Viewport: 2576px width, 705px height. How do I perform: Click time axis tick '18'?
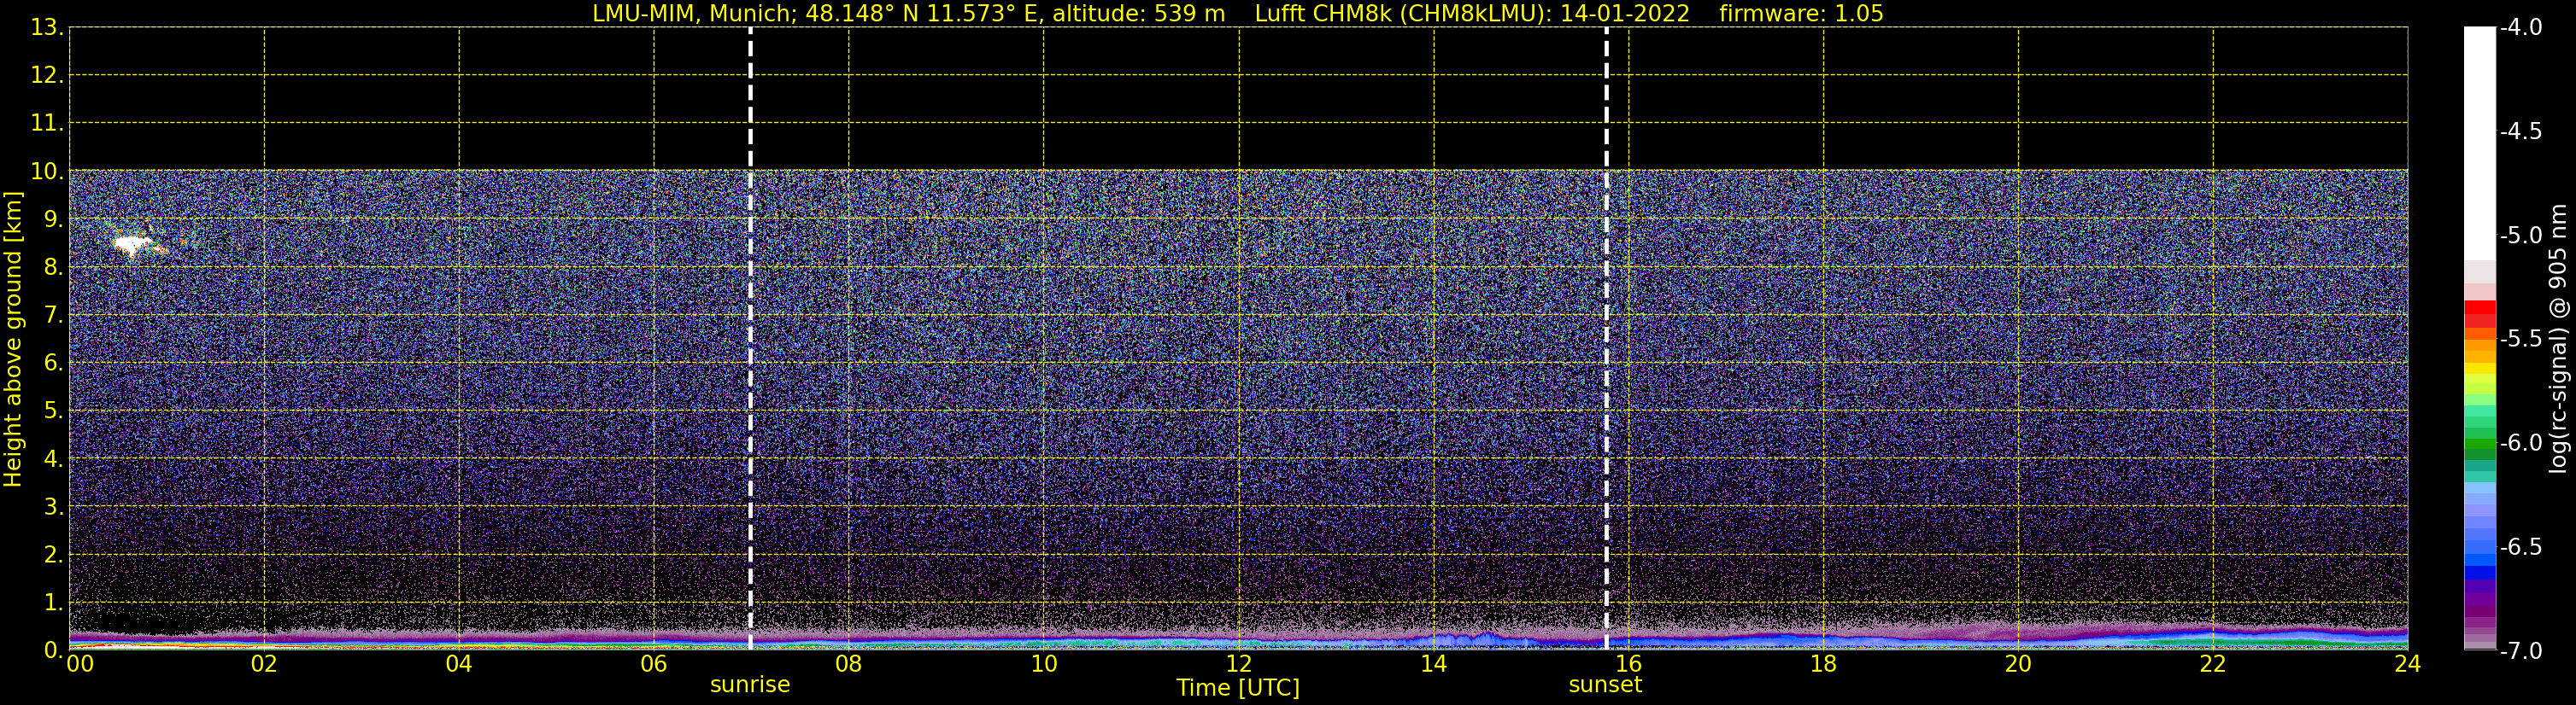[1824, 664]
